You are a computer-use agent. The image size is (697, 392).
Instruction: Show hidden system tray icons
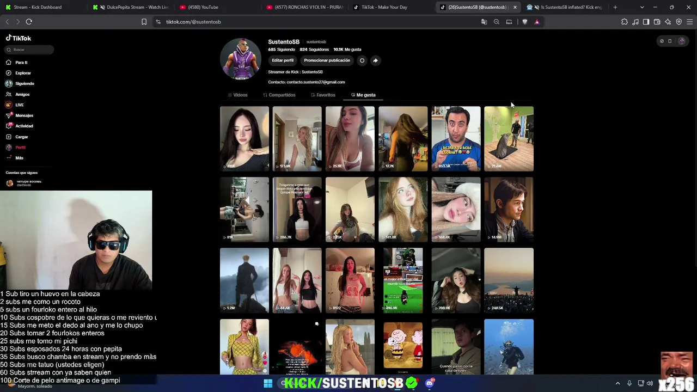point(617,383)
